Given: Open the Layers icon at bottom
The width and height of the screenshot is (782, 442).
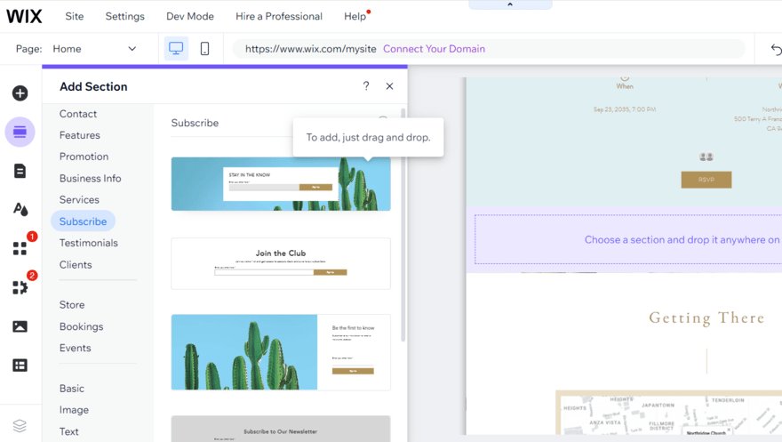Looking at the screenshot, I should (20, 426).
